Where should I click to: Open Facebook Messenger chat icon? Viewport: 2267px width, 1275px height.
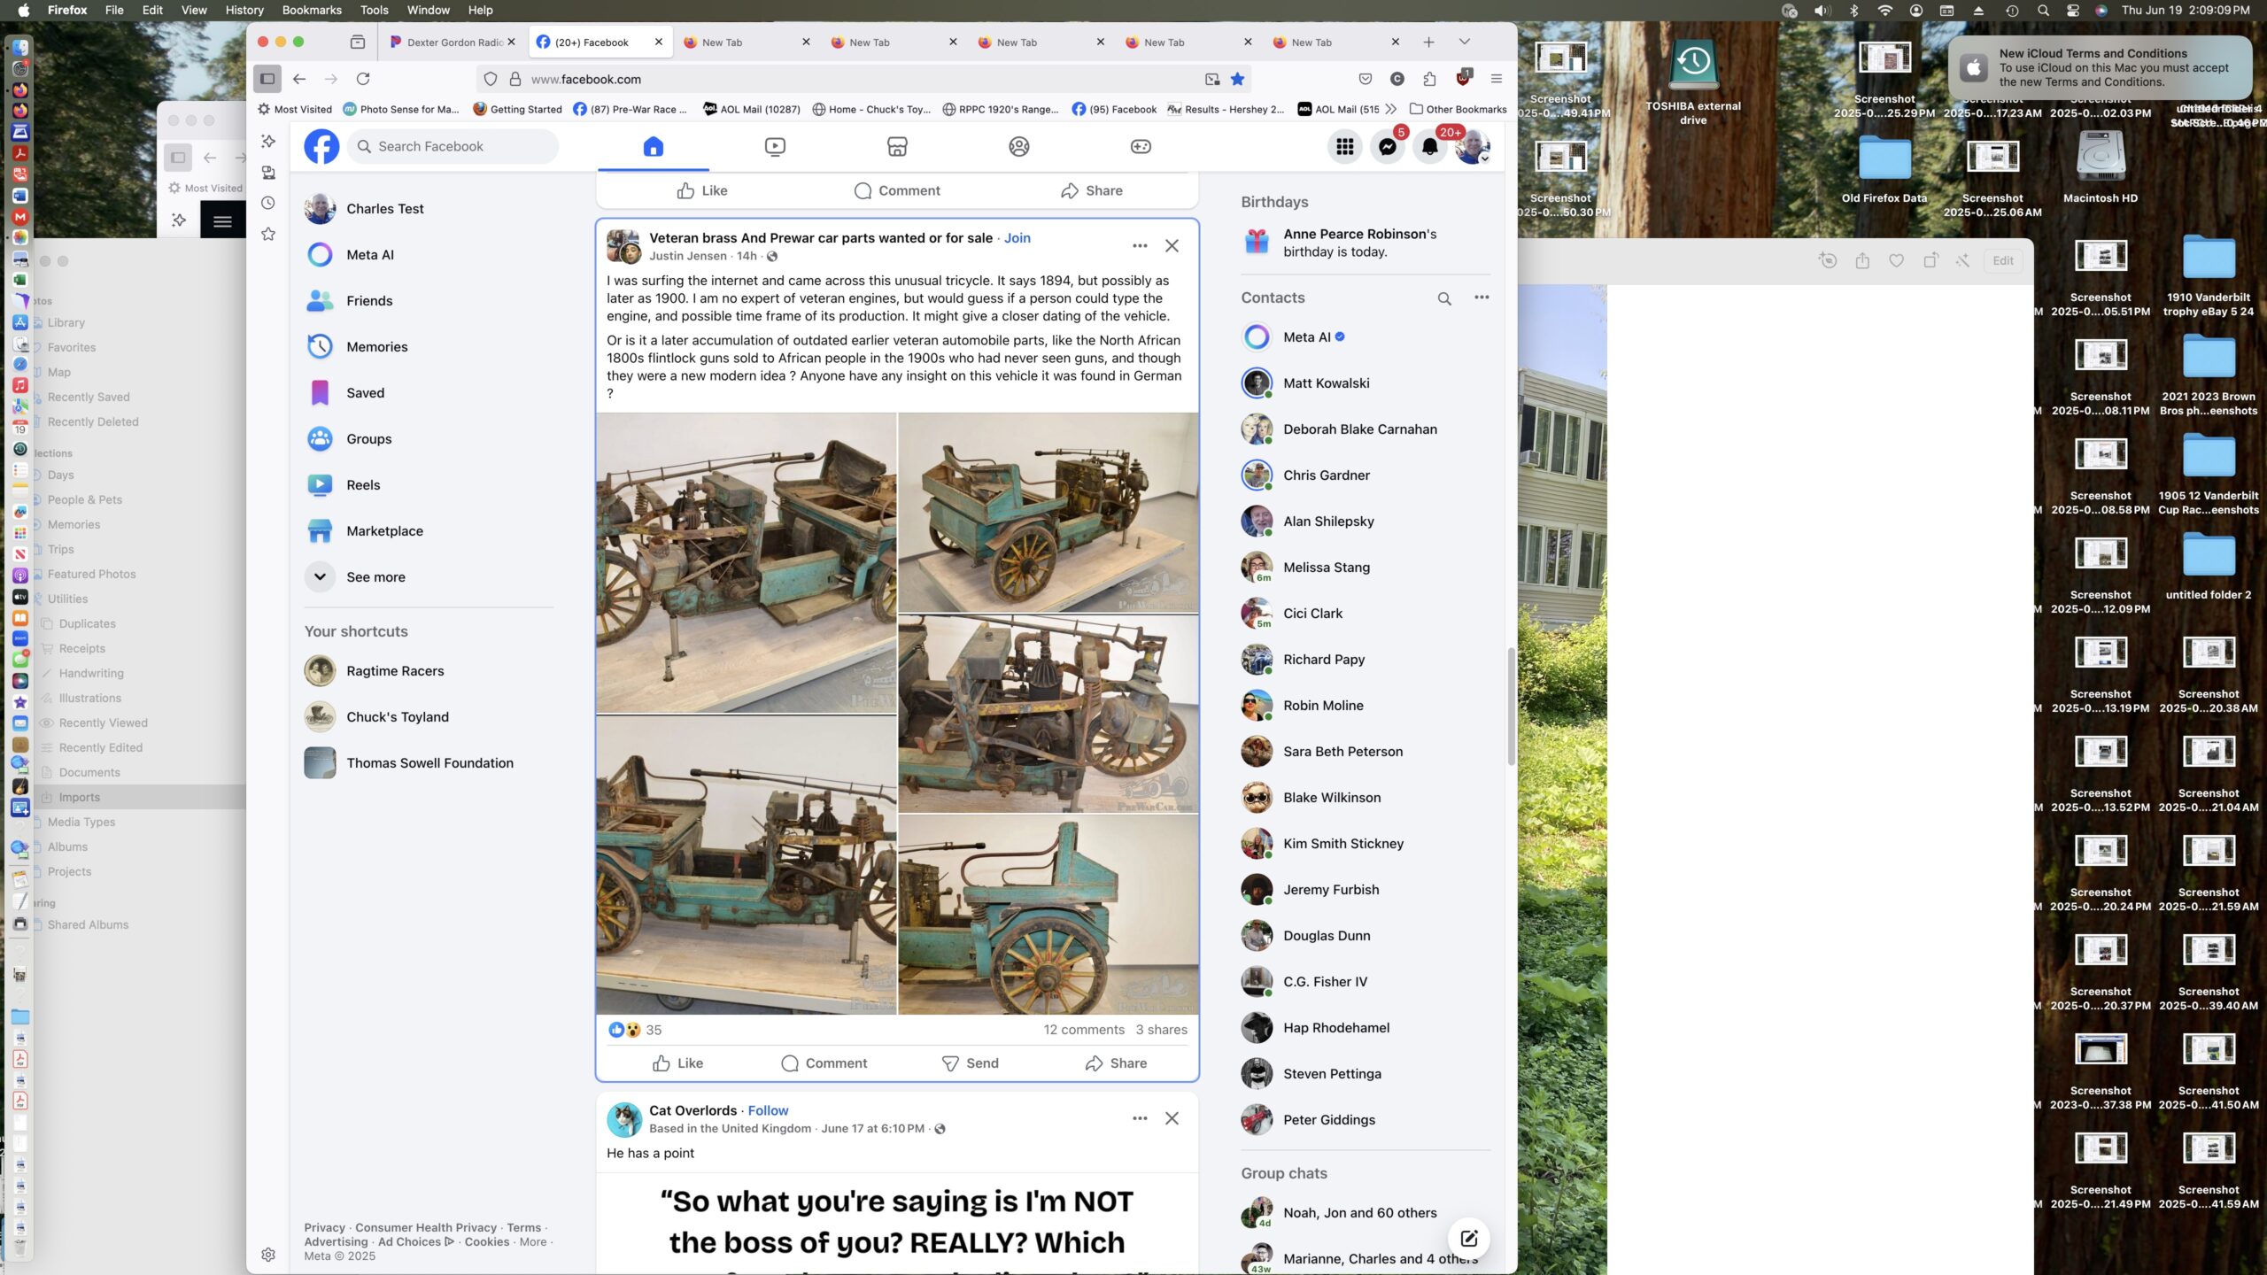click(1387, 147)
